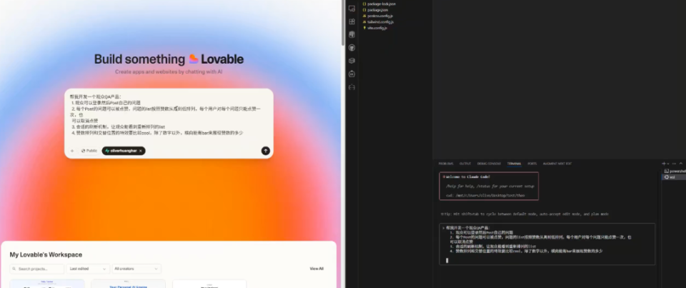Open the new terminal profile dropdown arrow
Image resolution: width=686 pixels, height=288 pixels.
tap(668, 164)
